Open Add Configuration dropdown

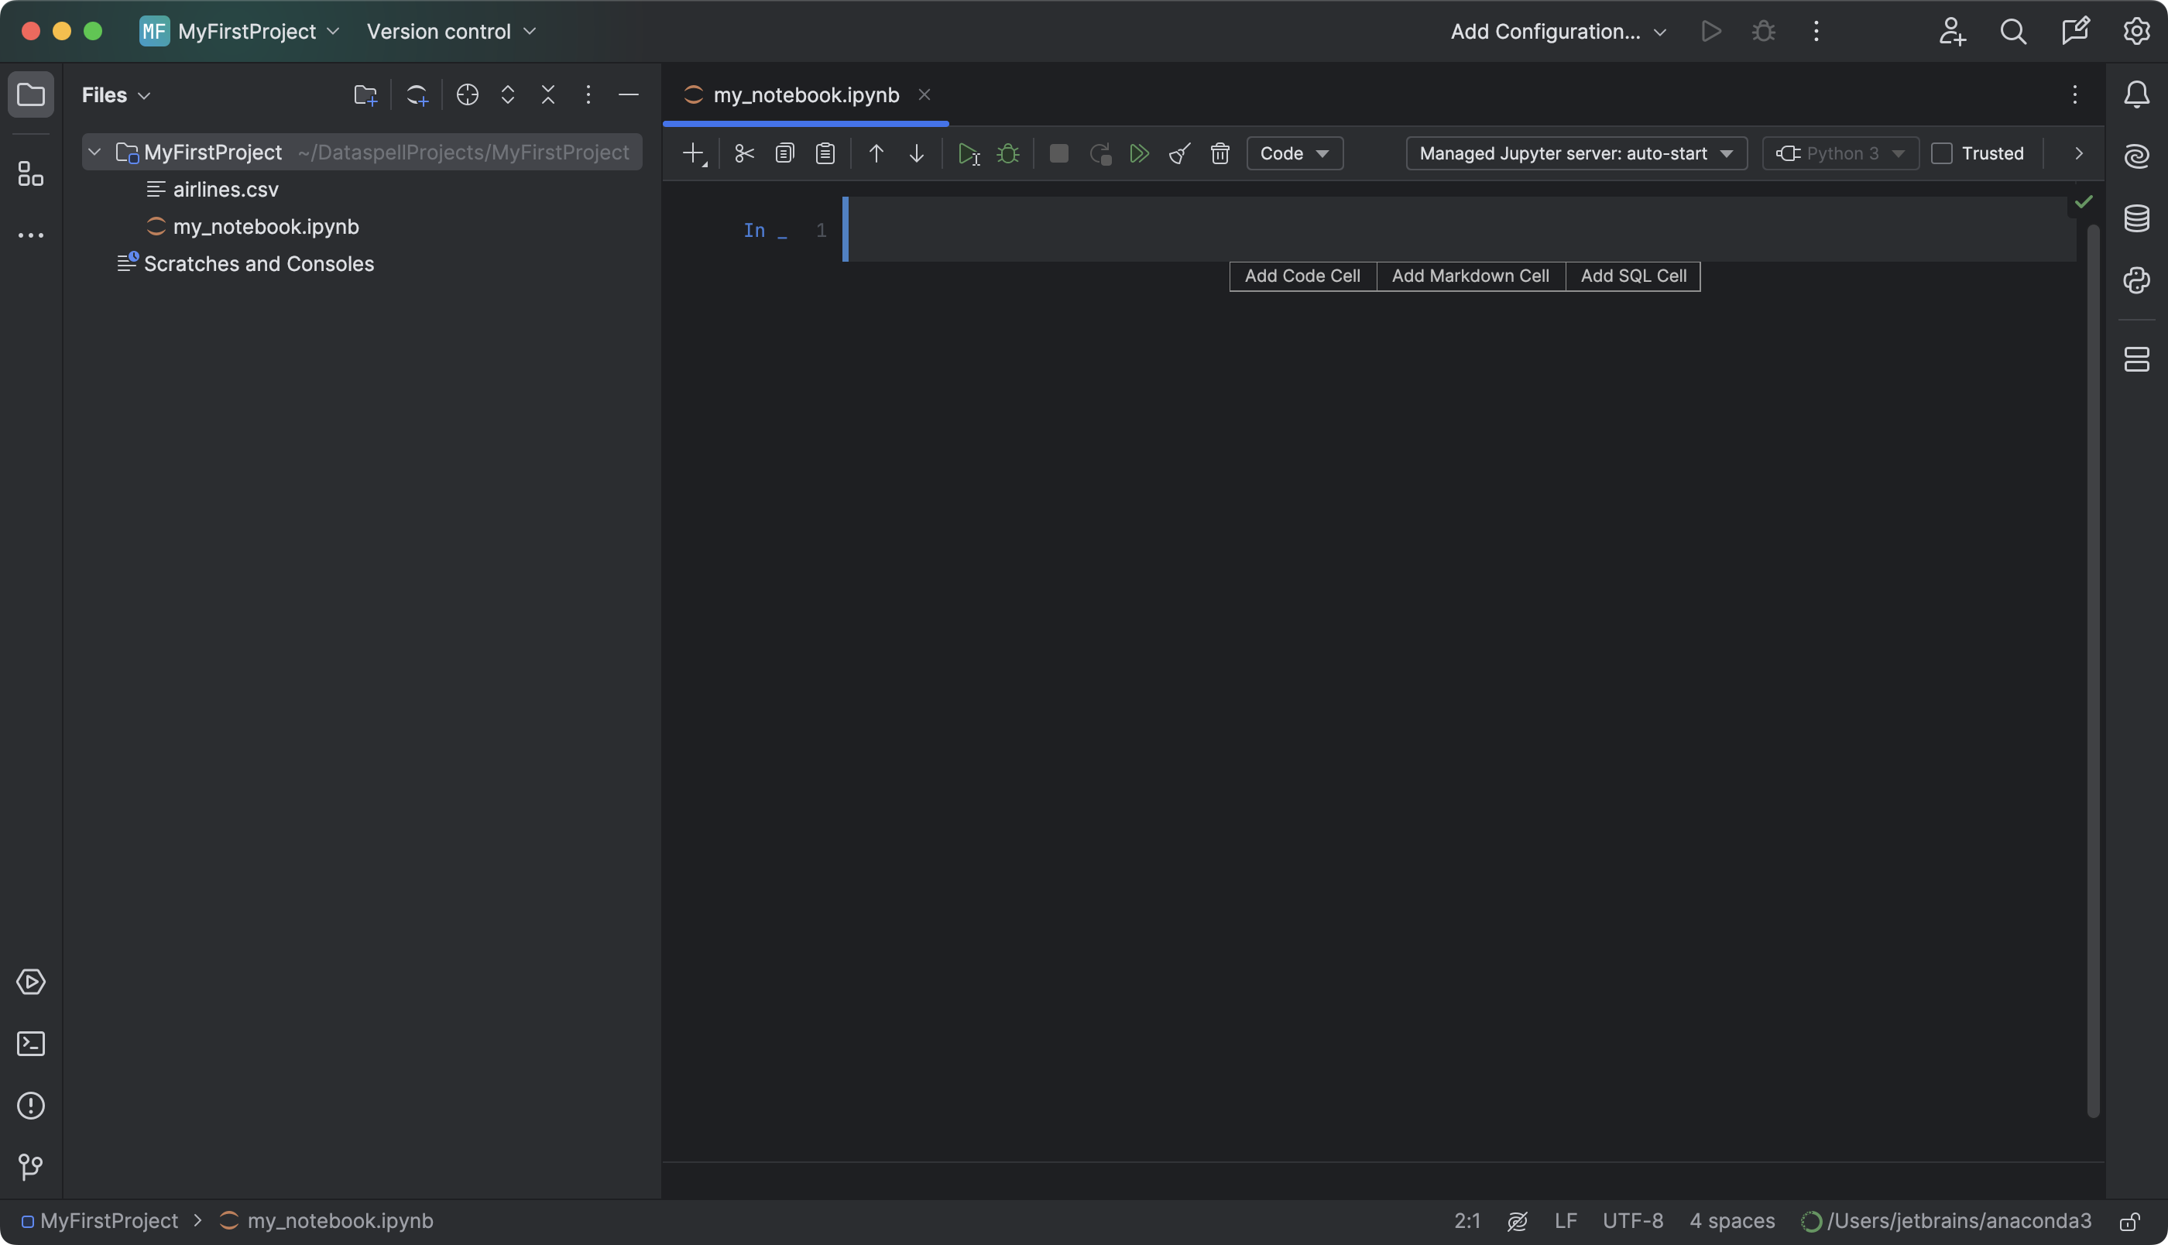(1559, 32)
